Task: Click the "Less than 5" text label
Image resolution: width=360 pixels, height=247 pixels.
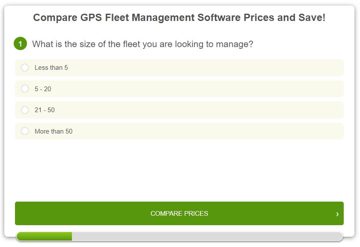Action: (52, 67)
